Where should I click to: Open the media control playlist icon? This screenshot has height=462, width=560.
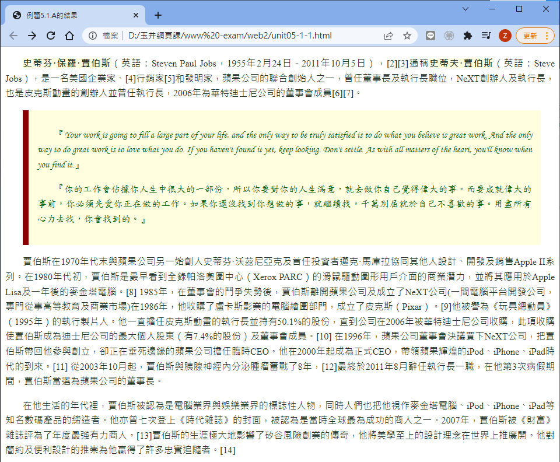(486, 36)
